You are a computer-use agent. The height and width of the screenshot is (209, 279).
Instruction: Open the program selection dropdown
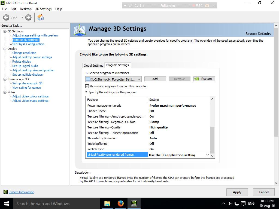click(139, 79)
